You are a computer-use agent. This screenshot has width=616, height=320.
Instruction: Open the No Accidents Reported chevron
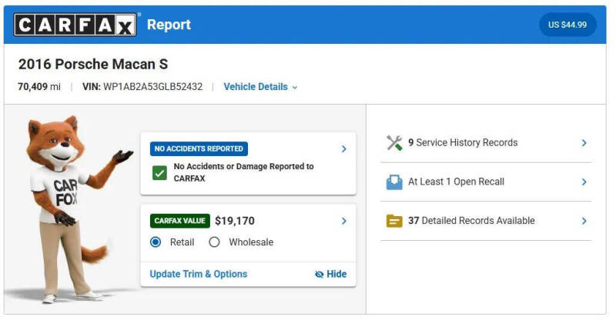(x=343, y=148)
